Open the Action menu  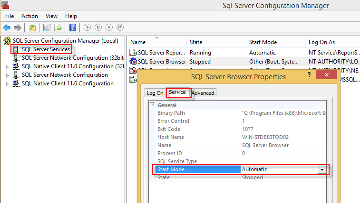click(29, 16)
